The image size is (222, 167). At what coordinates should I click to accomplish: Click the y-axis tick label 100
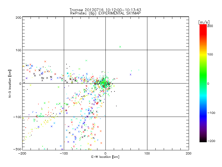[x=18, y=50]
